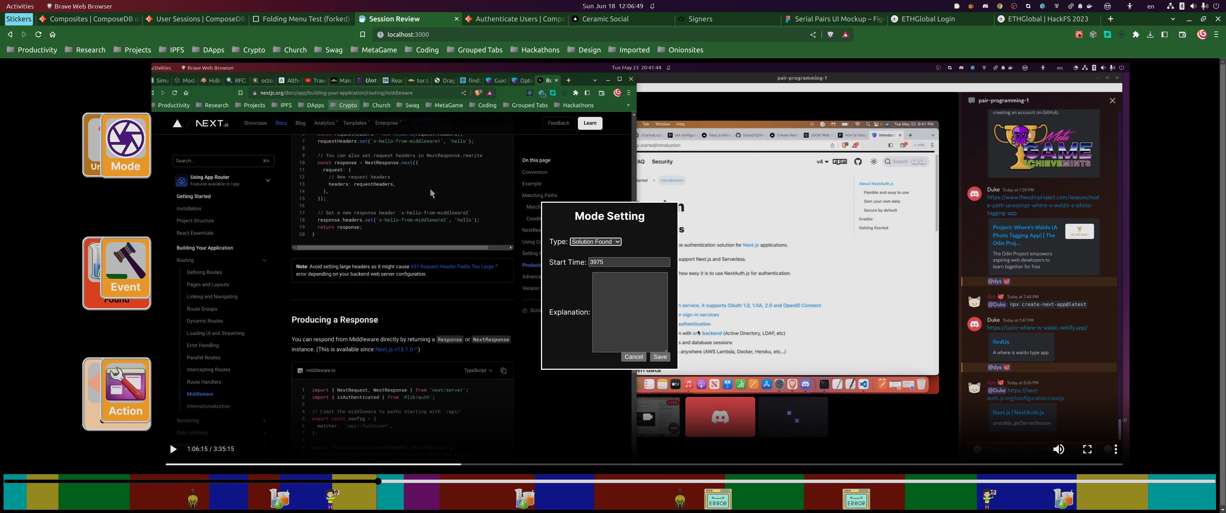Screen dimensions: 1226x513
Task: Open the extensions puzzle-piece menu
Action: coord(1136,35)
